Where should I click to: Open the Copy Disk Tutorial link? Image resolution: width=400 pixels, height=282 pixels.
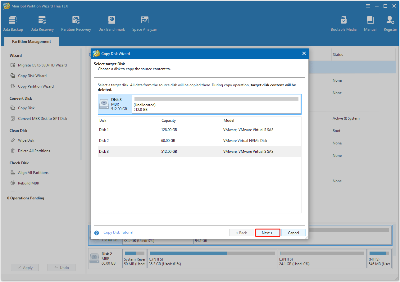(118, 232)
